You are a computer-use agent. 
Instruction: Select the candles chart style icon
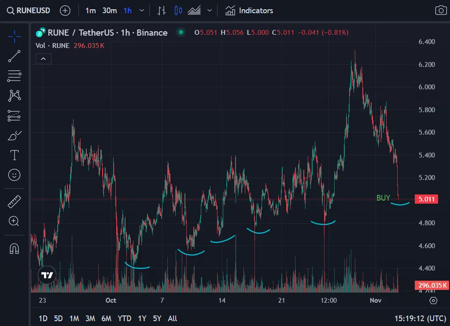pyautogui.click(x=178, y=11)
